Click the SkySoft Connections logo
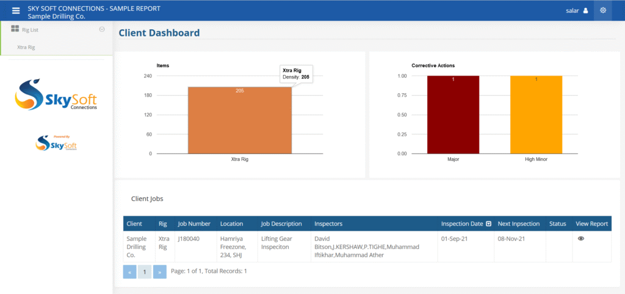625x294 pixels. [x=56, y=95]
